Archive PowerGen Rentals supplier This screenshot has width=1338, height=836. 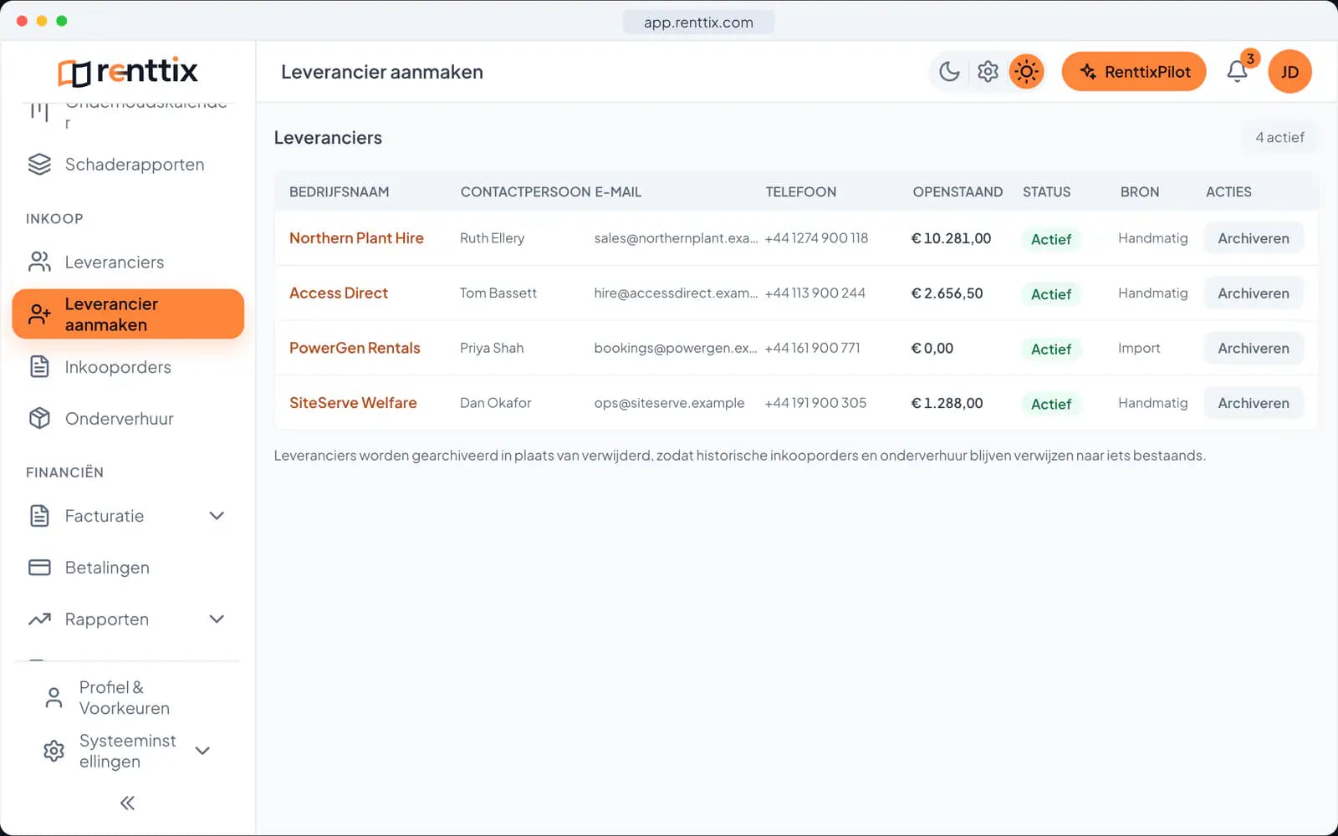[1254, 348]
